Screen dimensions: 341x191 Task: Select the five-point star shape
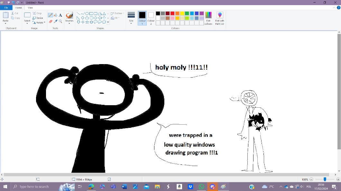click(87, 22)
